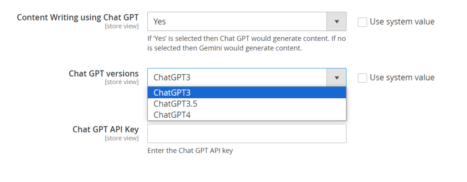Click the Gemini content generation help text
This screenshot has height=182, width=467.
pos(246,44)
